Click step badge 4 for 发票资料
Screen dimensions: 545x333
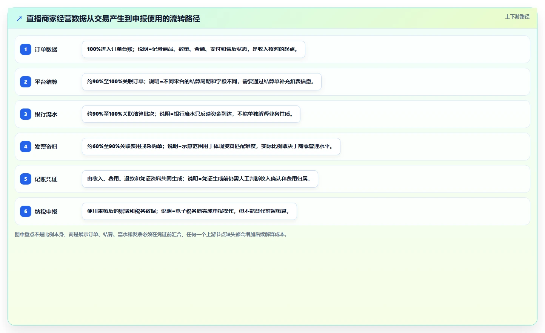pos(26,147)
